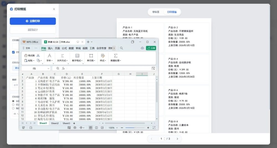Click the page number stepper field showing 1

coord(163,139)
